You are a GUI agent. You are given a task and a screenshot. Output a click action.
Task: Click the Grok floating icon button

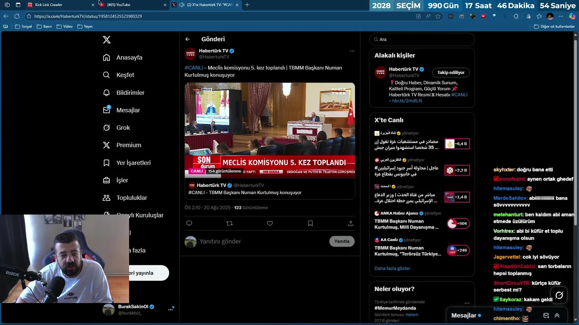coord(559,295)
